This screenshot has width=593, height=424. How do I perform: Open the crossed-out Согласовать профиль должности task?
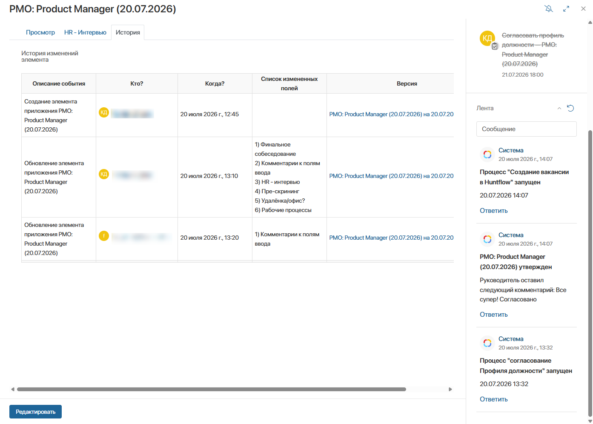(533, 49)
